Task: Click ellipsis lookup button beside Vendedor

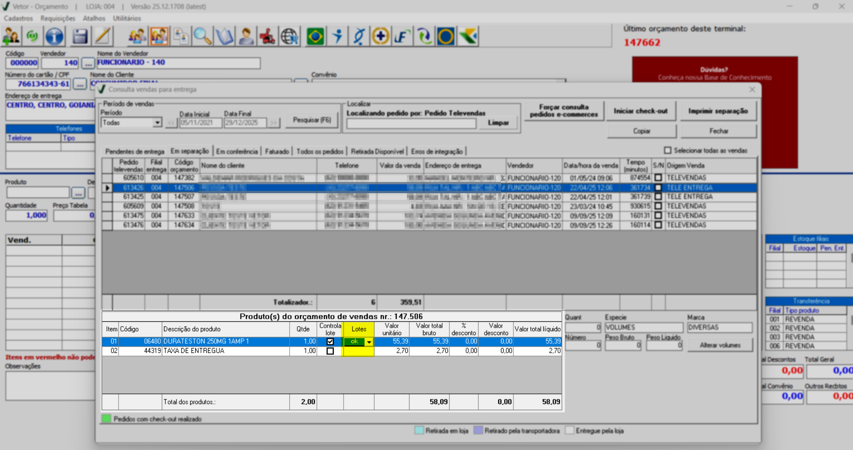Action: [x=88, y=63]
